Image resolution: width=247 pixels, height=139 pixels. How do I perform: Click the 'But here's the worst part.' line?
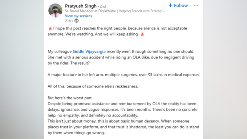point(70,98)
